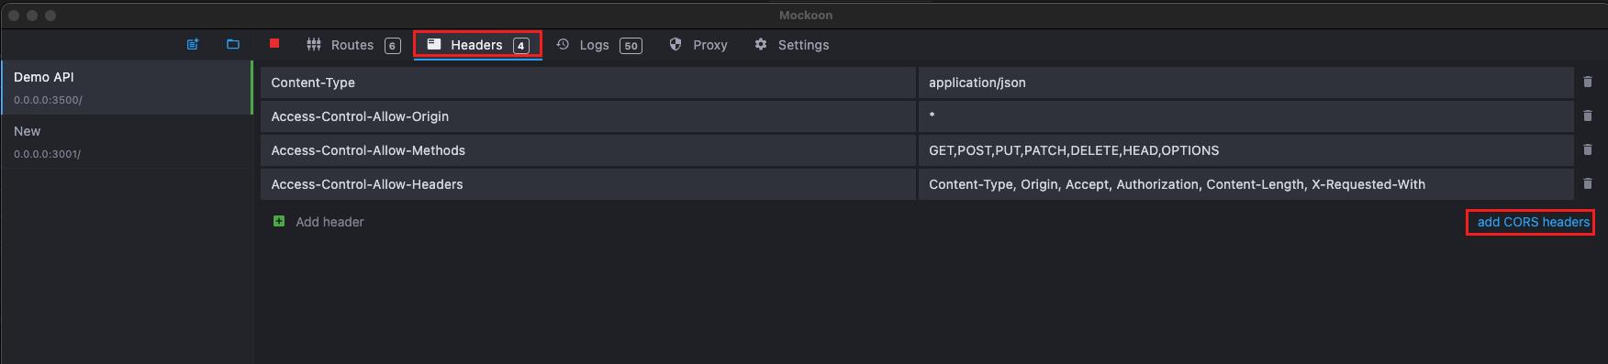Delete the Access-Control-Allow-Headers header
1608x364 pixels.
1588,183
